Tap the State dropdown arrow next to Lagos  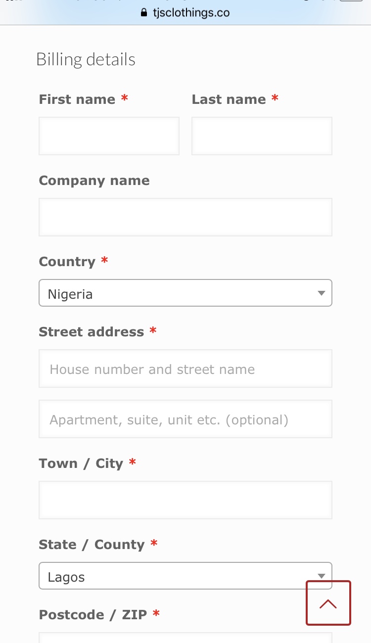coord(322,576)
